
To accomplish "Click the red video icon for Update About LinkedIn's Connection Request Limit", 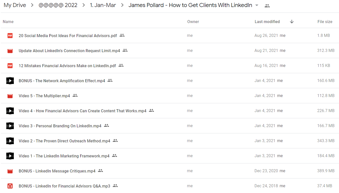I will (x=10, y=51).
